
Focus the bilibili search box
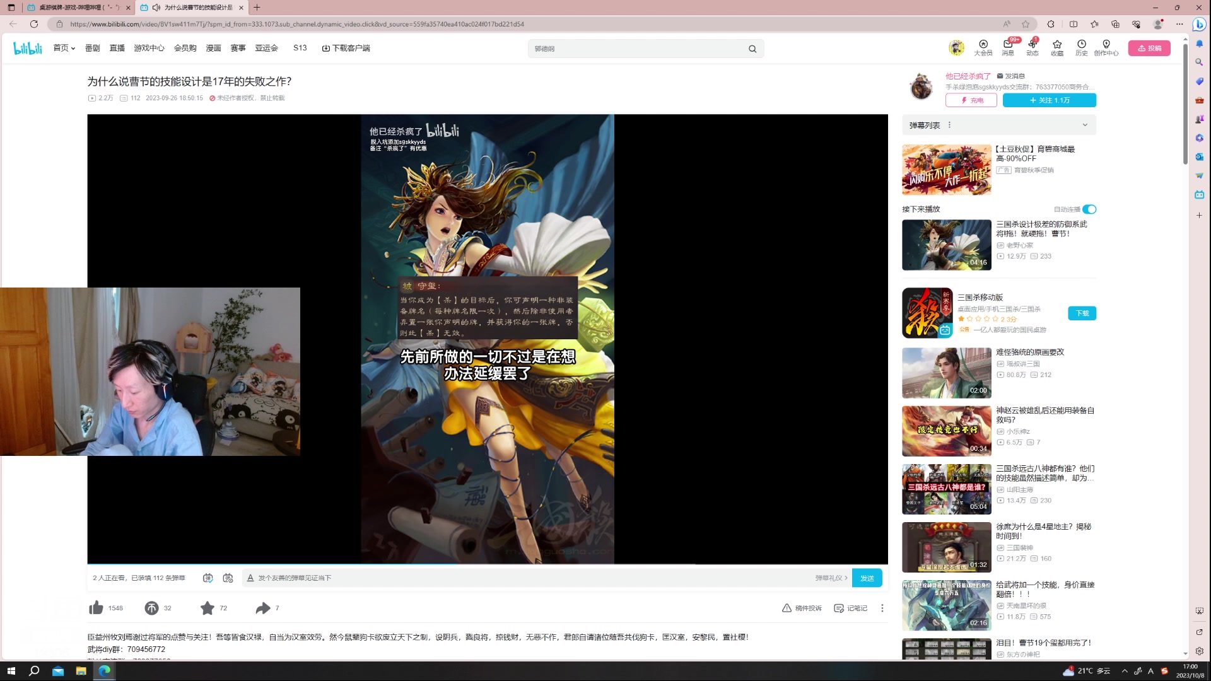(638, 49)
